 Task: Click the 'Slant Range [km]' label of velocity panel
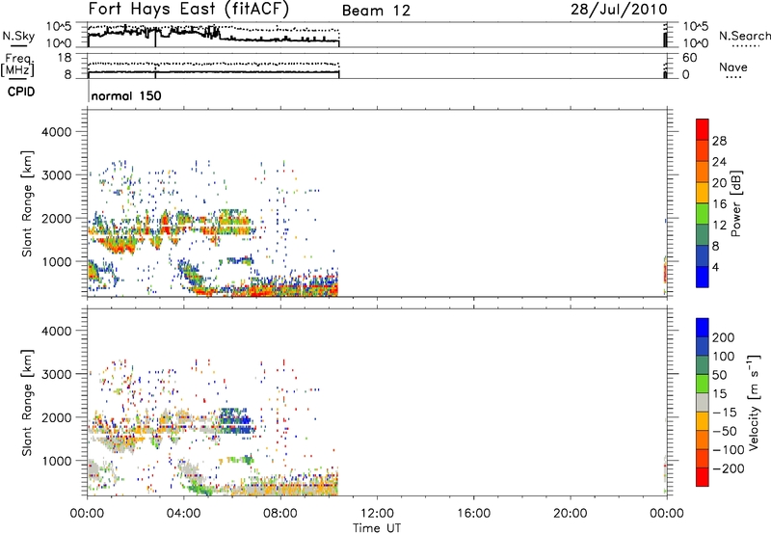click(x=27, y=403)
